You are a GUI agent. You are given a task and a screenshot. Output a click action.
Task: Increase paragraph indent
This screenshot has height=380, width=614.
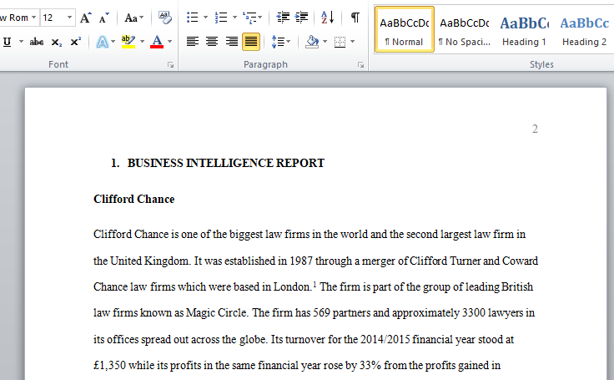click(301, 18)
